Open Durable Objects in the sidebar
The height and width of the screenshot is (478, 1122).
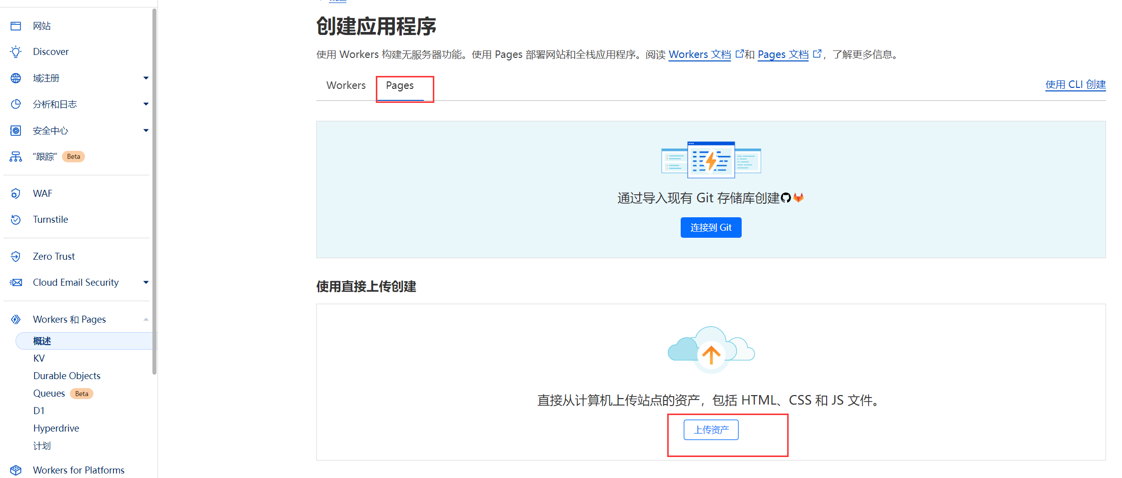pyautogui.click(x=67, y=376)
